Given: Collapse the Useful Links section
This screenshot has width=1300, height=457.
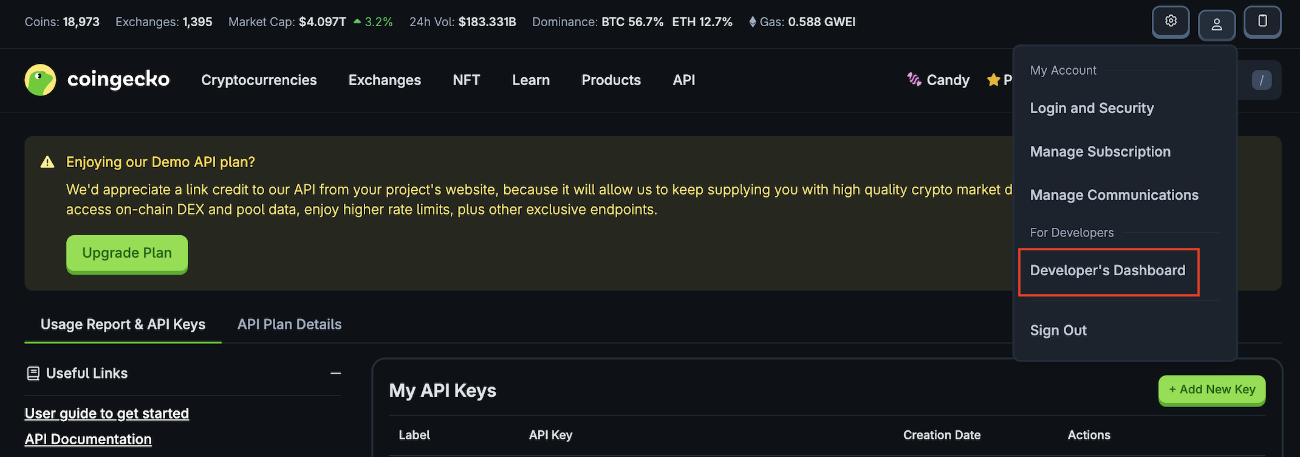Looking at the screenshot, I should 335,373.
